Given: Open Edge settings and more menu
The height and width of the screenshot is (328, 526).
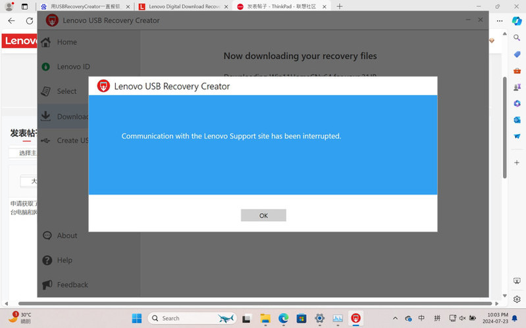Looking at the screenshot, I should coord(500,21).
